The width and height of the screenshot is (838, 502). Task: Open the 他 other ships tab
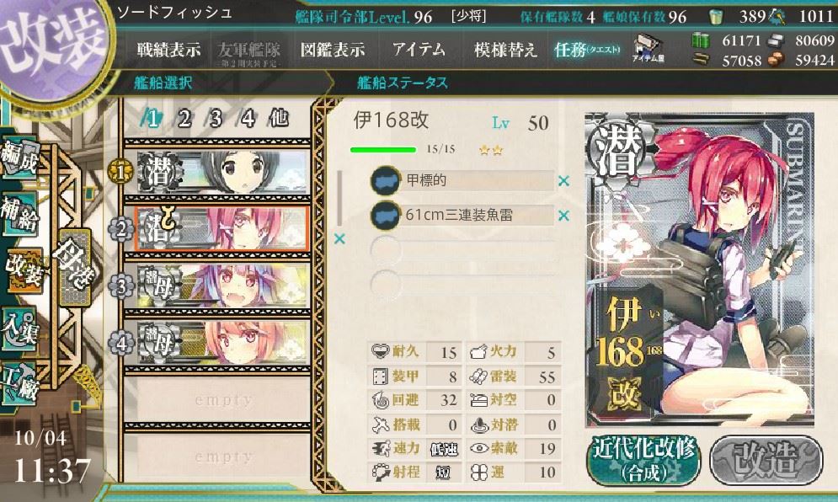pyautogui.click(x=279, y=118)
